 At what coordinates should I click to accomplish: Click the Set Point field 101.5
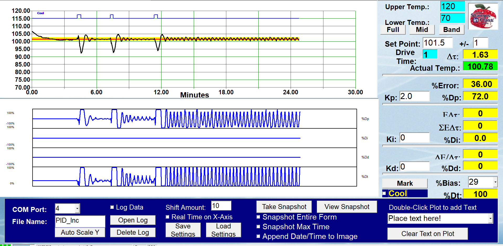pyautogui.click(x=438, y=43)
